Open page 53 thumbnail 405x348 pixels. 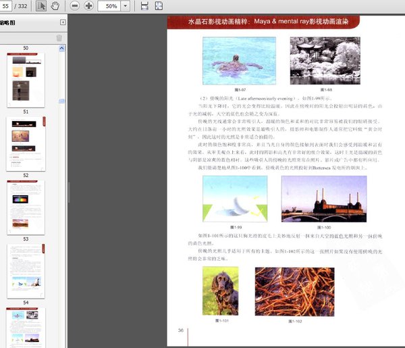(26, 270)
